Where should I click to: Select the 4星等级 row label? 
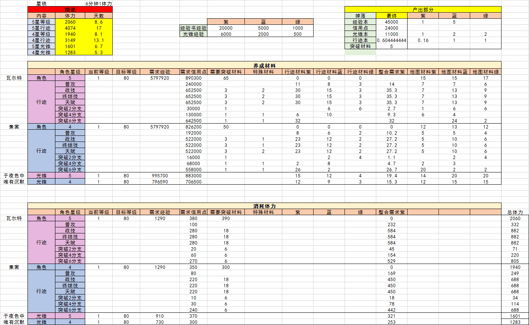(x=41, y=34)
